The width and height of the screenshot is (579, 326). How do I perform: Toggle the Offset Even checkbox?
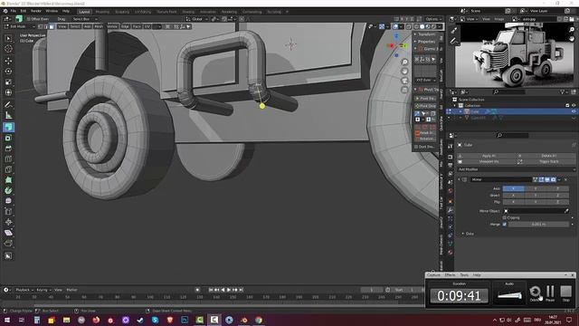(x=28, y=19)
